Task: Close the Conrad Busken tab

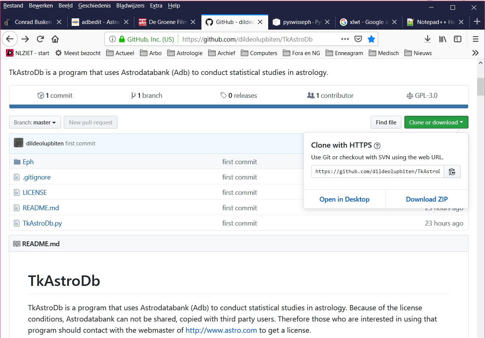Action: click(59, 22)
